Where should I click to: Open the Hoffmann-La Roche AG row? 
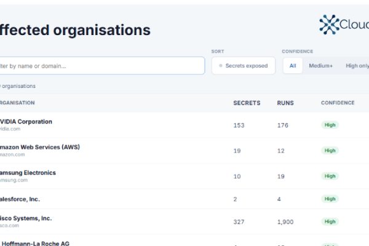[x=184, y=240]
